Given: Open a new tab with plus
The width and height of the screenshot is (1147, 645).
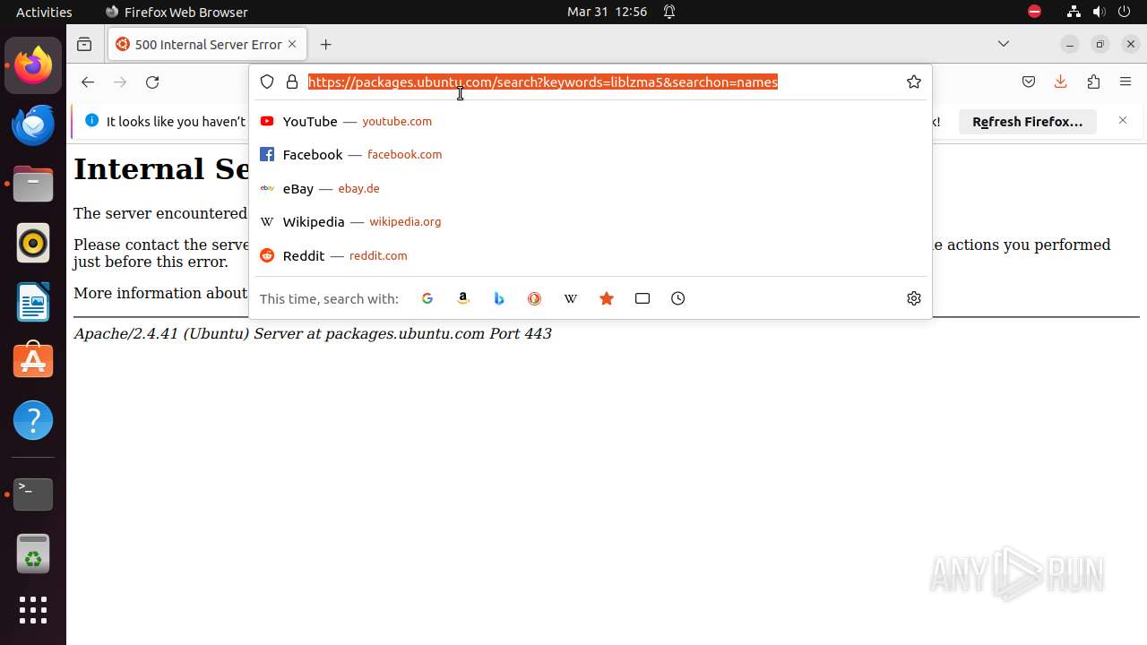Looking at the screenshot, I should click(x=326, y=44).
